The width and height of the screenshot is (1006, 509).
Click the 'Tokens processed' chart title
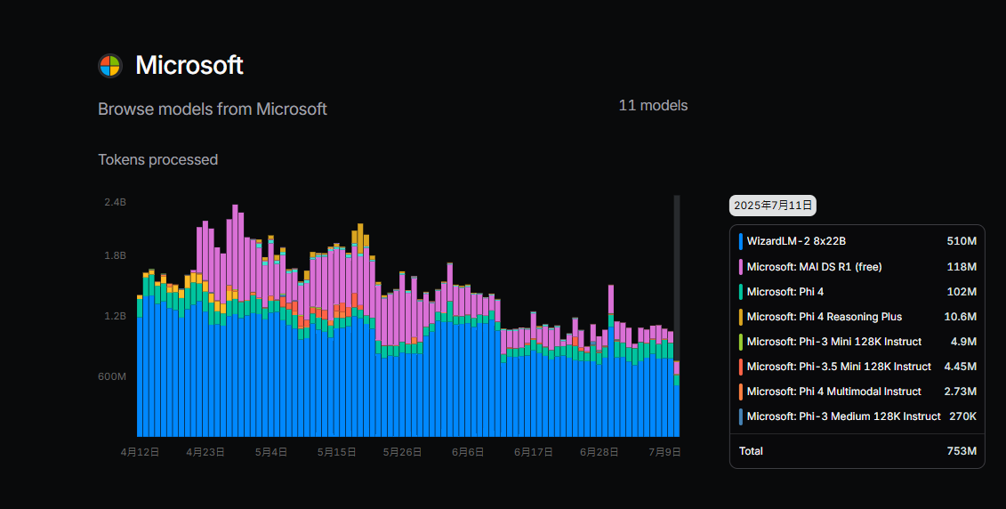coord(157,159)
